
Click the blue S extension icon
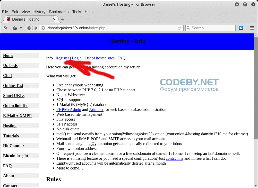click(x=241, y=28)
